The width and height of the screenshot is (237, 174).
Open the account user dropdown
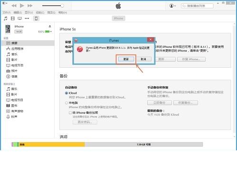coord(172,6)
